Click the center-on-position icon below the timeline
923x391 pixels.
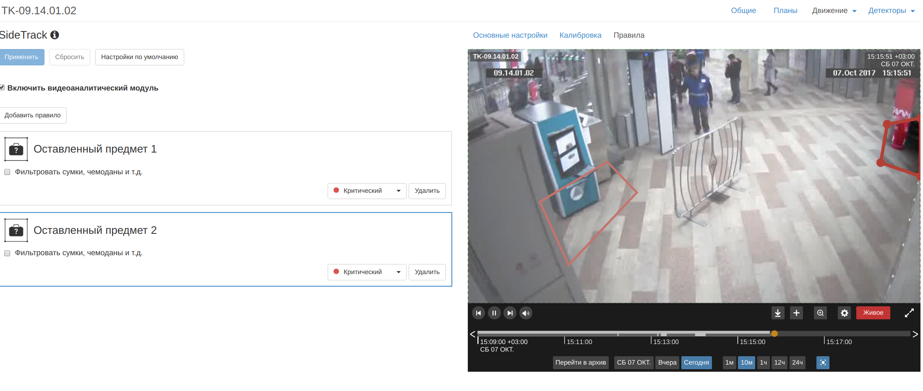click(823, 363)
